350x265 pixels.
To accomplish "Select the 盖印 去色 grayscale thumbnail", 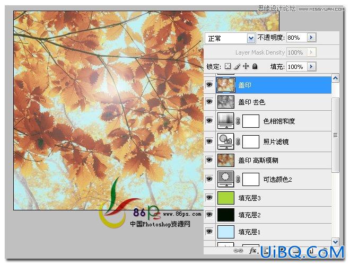I will tap(226, 102).
